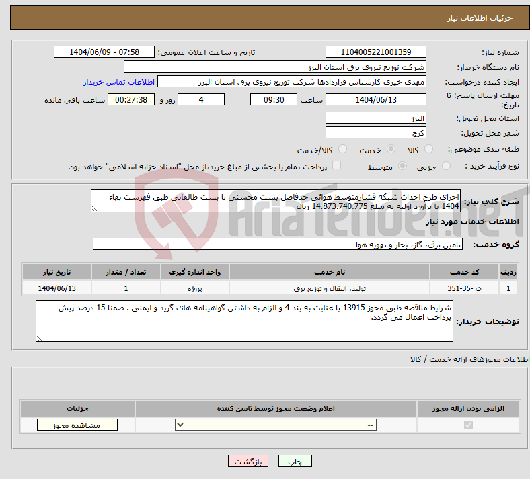The height and width of the screenshot is (479, 530).
Task: Click the table date cell 1404/06/13
Action: pyautogui.click(x=56, y=288)
